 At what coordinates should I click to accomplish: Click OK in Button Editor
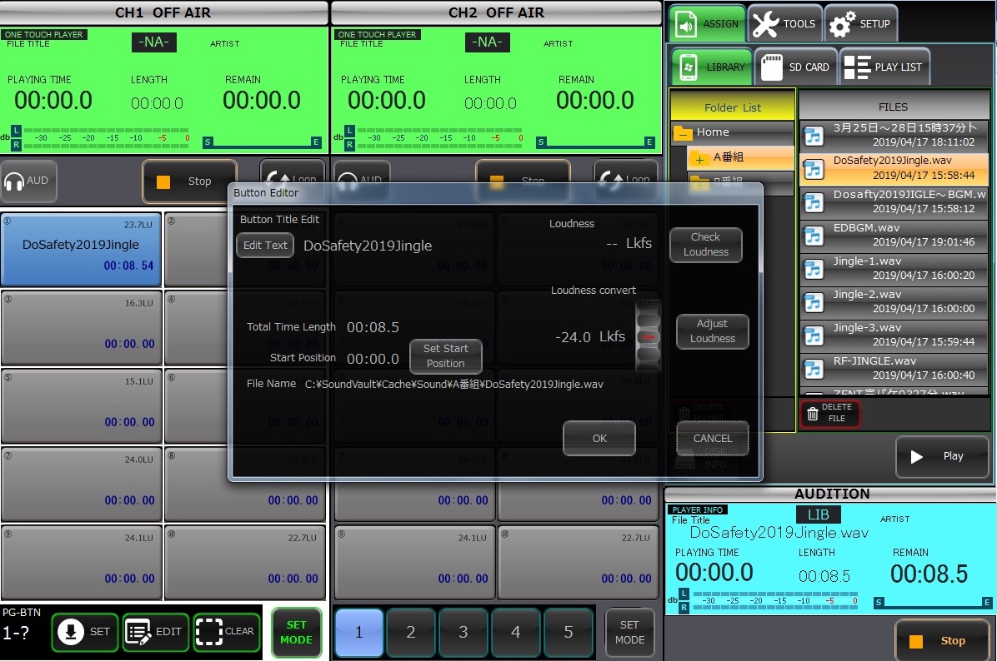tap(599, 438)
